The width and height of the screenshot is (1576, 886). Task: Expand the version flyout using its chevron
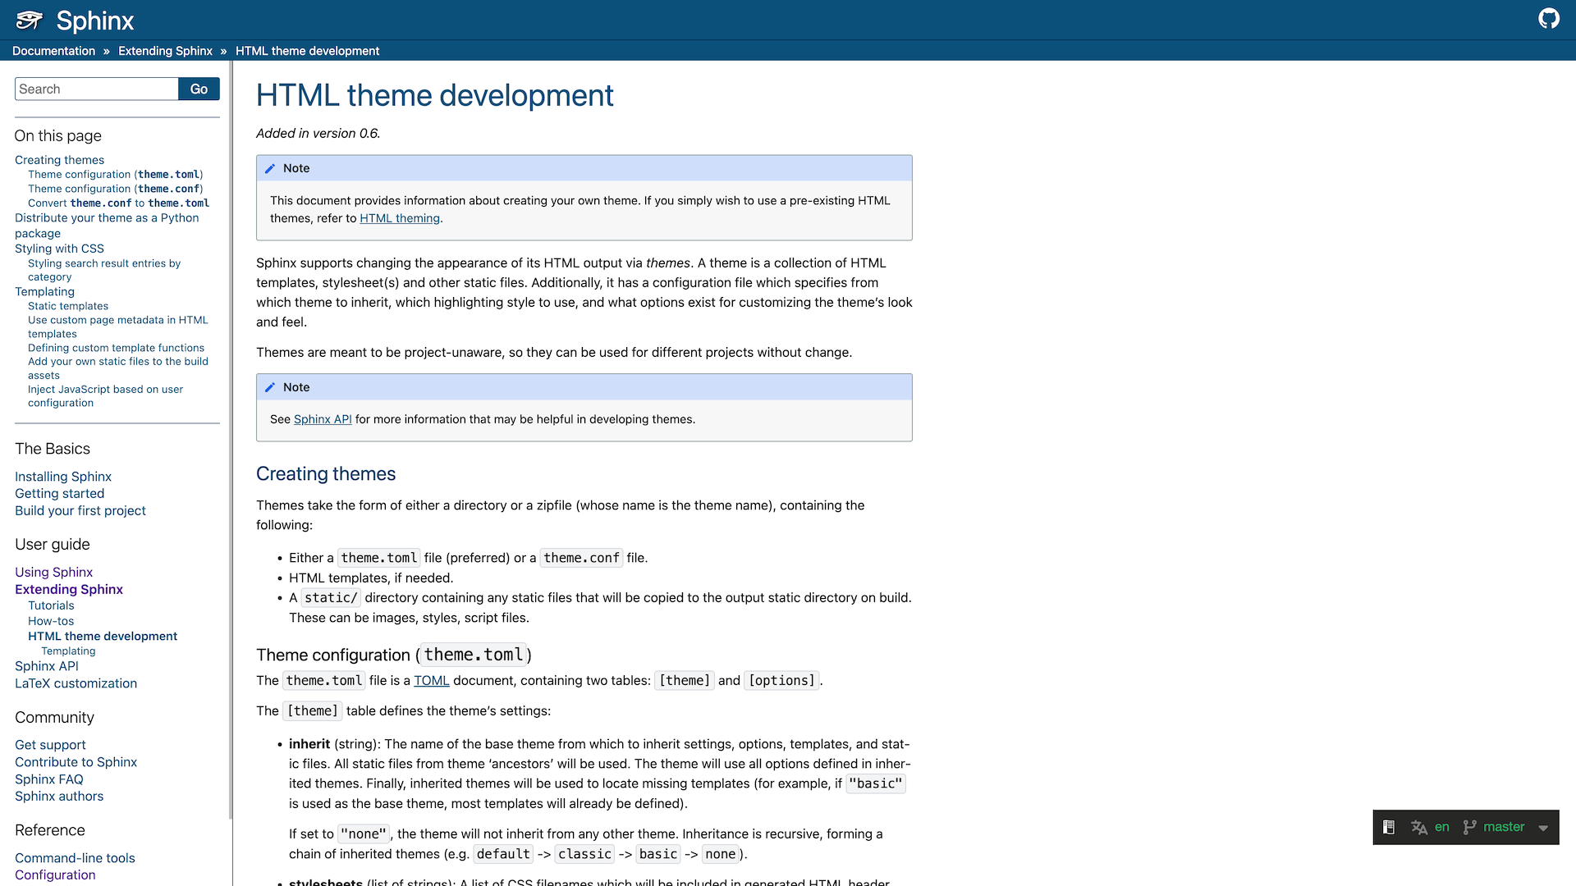(x=1544, y=827)
